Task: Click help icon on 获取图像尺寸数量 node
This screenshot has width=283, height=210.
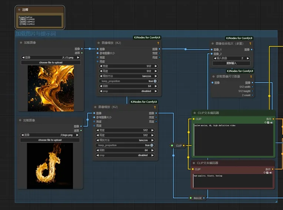Action: tap(251, 77)
